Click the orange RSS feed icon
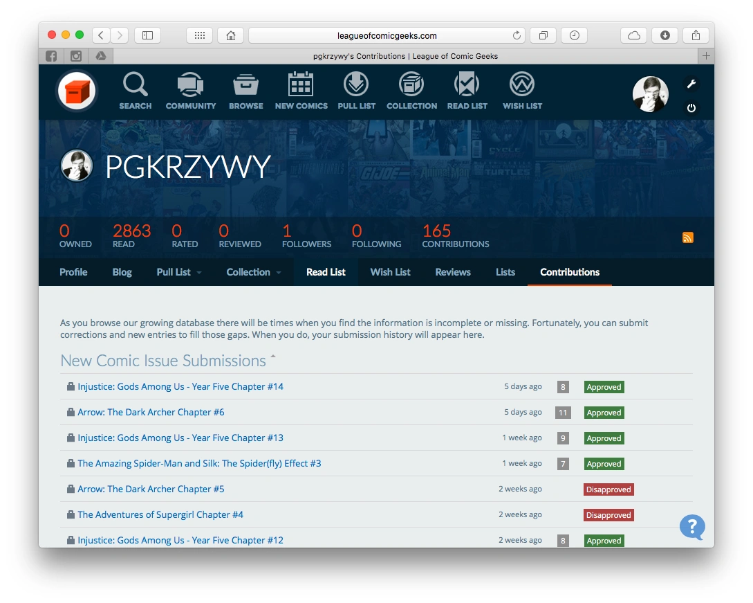Image resolution: width=753 pixels, height=603 pixels. (x=688, y=237)
